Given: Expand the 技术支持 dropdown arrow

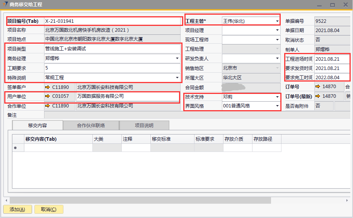Looking at the screenshot, I should coord(277,97).
